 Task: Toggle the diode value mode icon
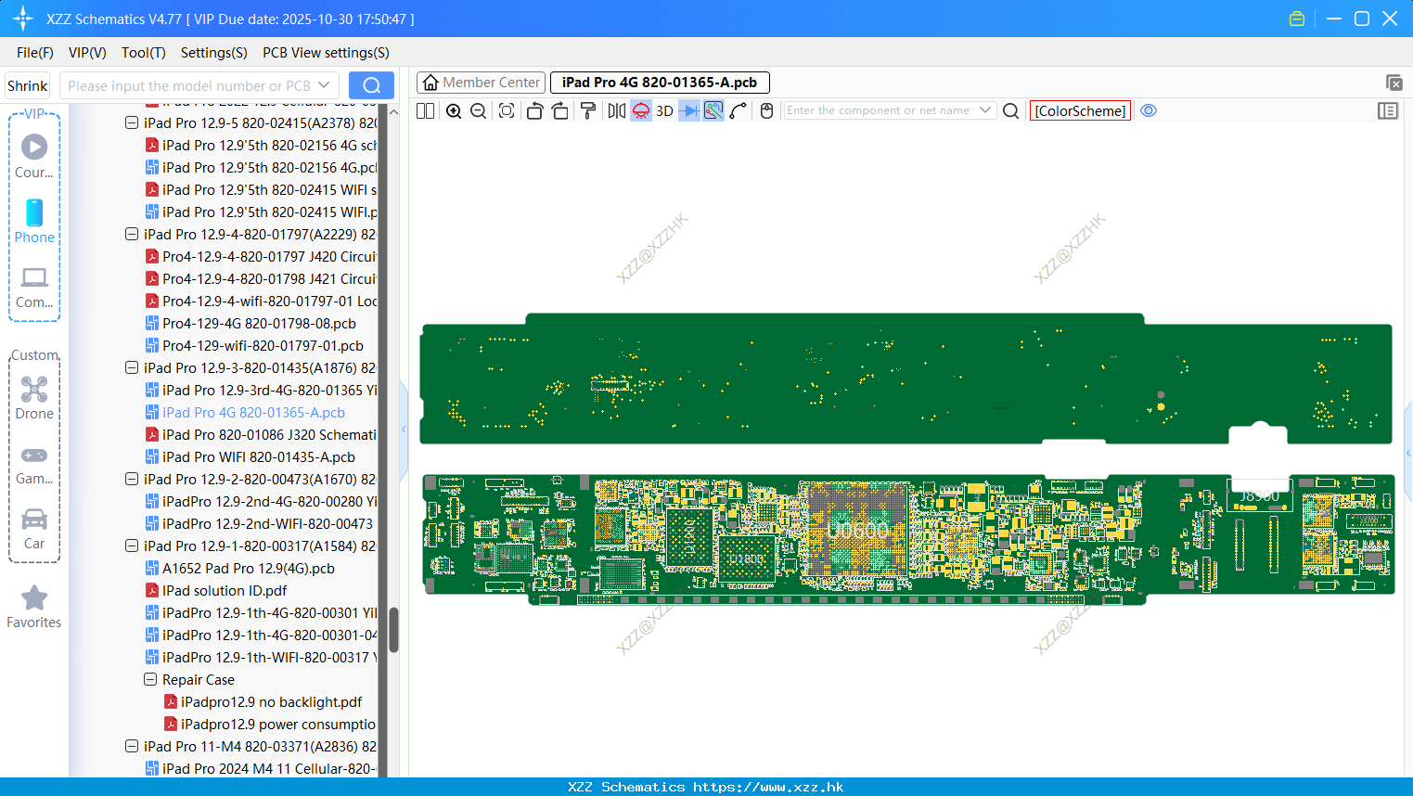pyautogui.click(x=689, y=110)
